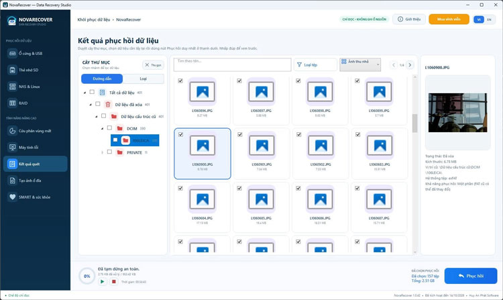Click the funnel filter icon Loại tệp

(299, 65)
